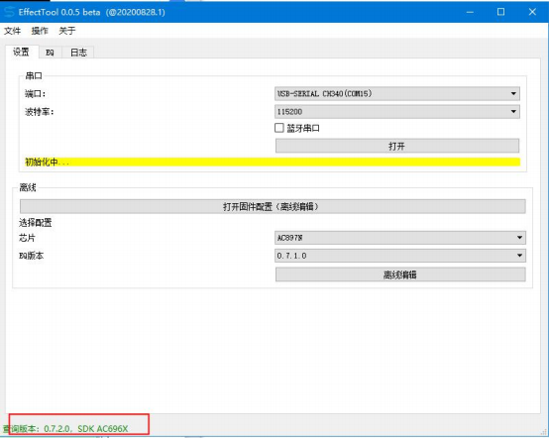Screen dimensions: 549x438
Task: Click the 打开 serial port button
Action: 397,146
